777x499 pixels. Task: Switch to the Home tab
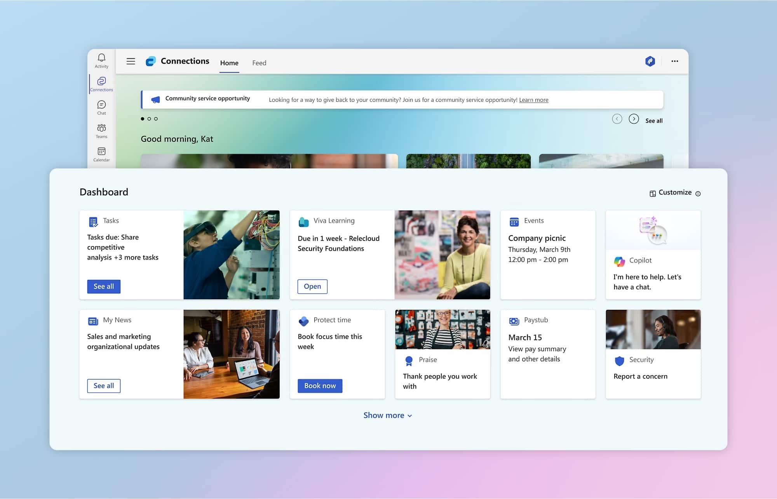pyautogui.click(x=229, y=63)
